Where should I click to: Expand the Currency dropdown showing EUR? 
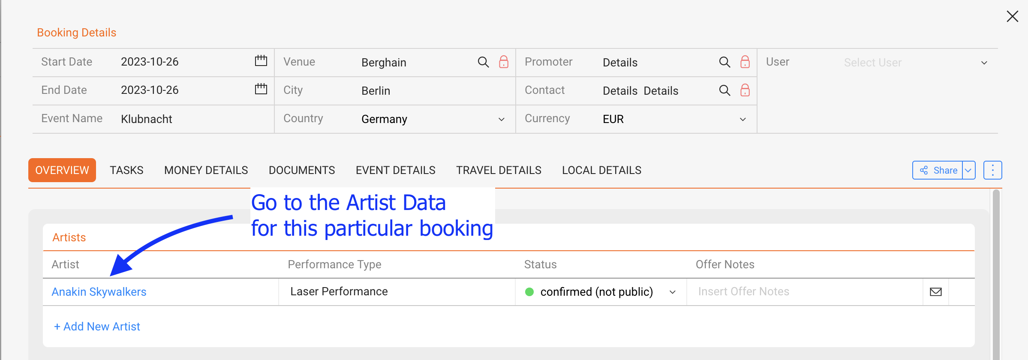pos(742,119)
